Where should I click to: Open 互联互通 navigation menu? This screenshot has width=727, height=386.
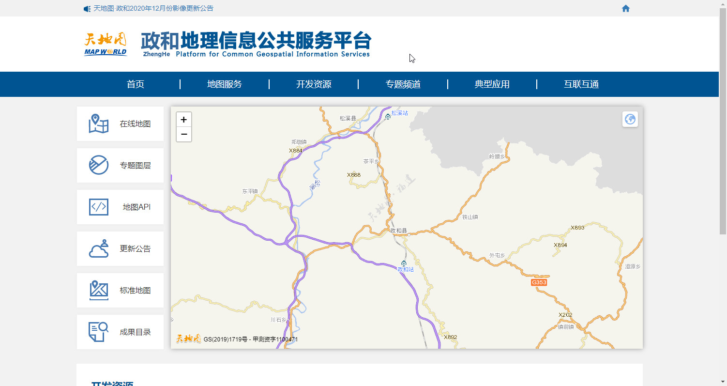(581, 84)
